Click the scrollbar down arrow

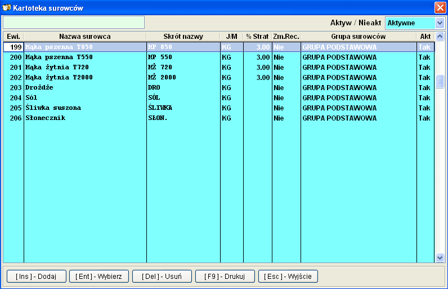coord(440,257)
